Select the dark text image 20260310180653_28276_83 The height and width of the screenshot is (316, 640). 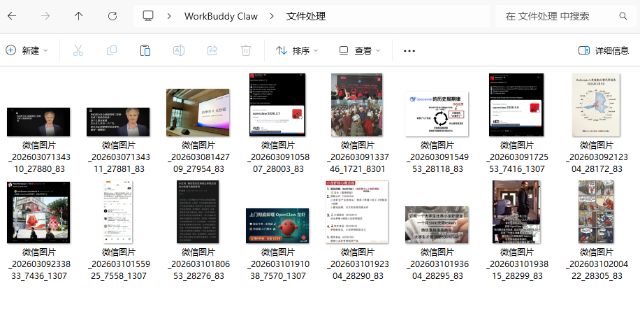point(198,212)
